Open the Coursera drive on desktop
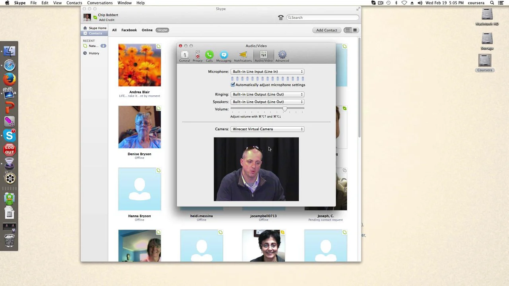This screenshot has height=286, width=509. [485, 63]
